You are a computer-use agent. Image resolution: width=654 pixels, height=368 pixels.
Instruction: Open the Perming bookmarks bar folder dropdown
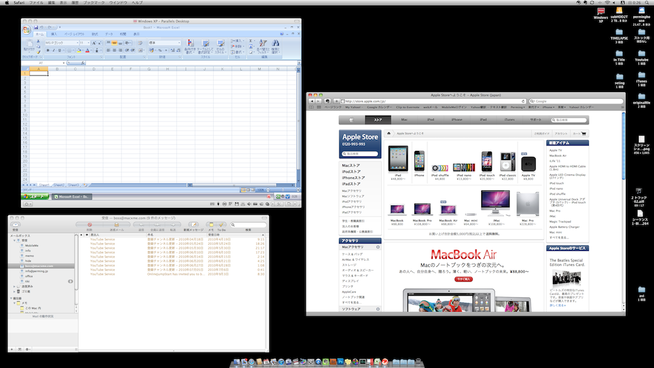[x=517, y=107]
